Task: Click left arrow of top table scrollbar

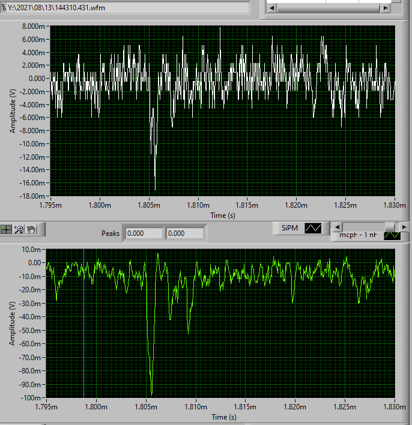Action: pyautogui.click(x=272, y=8)
